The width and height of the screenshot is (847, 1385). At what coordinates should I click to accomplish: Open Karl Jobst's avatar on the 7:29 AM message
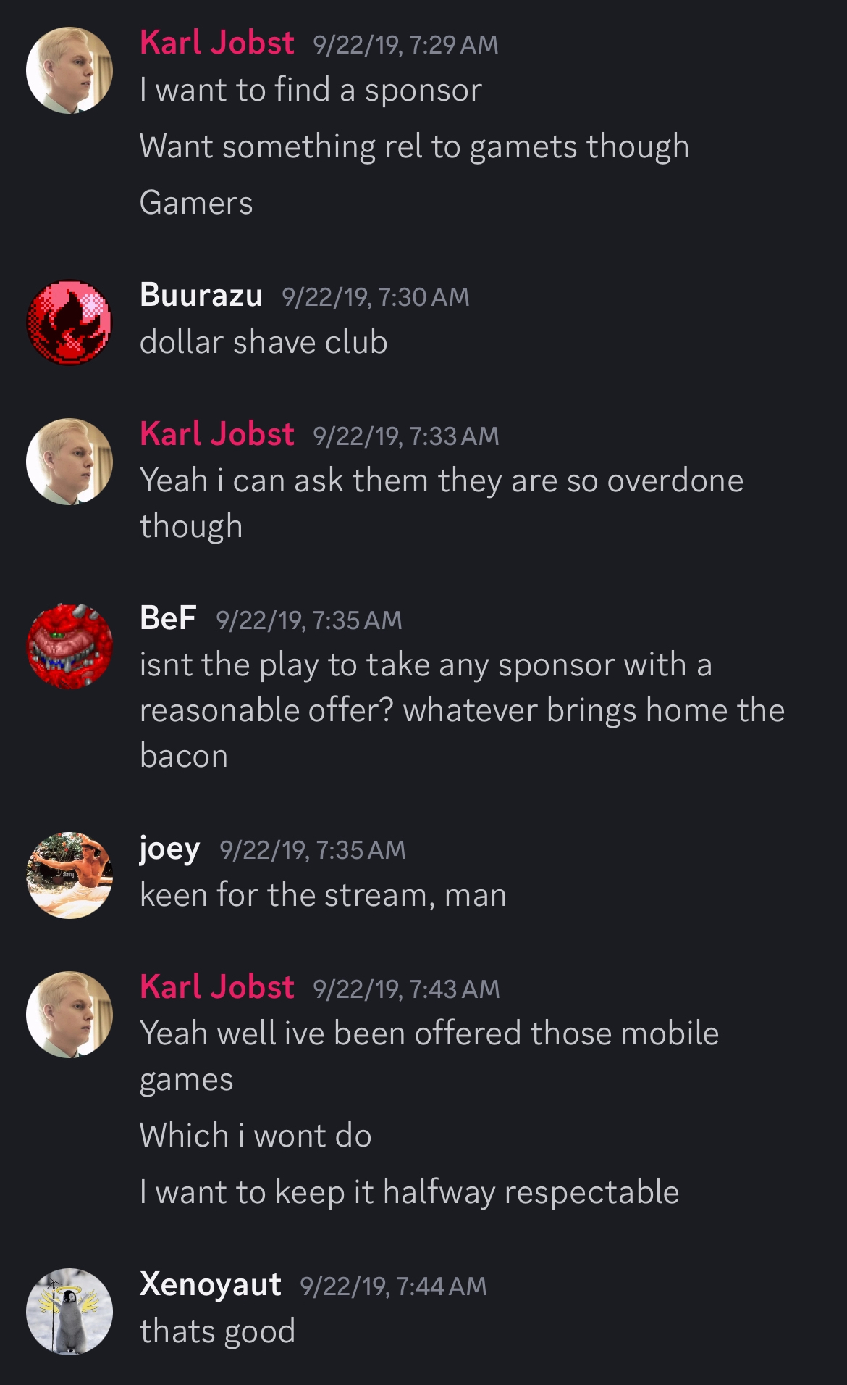coord(69,70)
